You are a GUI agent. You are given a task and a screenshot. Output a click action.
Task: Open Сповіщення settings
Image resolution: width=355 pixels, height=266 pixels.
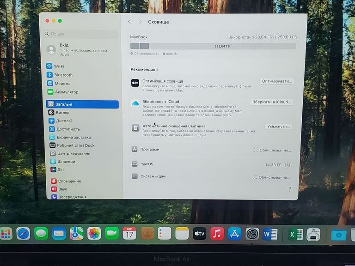point(66,181)
